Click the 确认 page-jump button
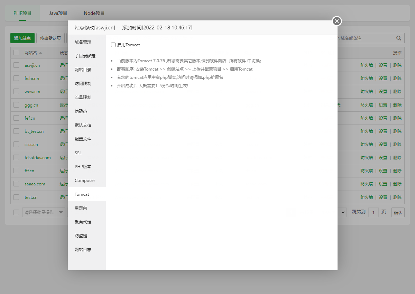Viewport: 415px width, 294px height. (x=398, y=212)
